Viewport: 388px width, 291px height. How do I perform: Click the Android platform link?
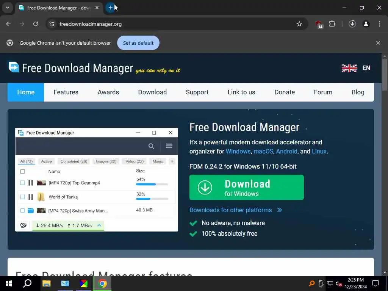coord(286,151)
